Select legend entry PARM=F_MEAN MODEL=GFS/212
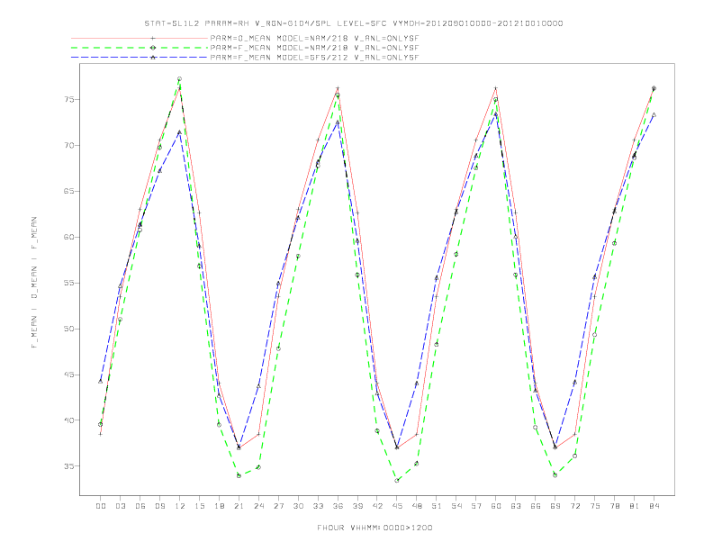713x551 pixels. click(314, 58)
